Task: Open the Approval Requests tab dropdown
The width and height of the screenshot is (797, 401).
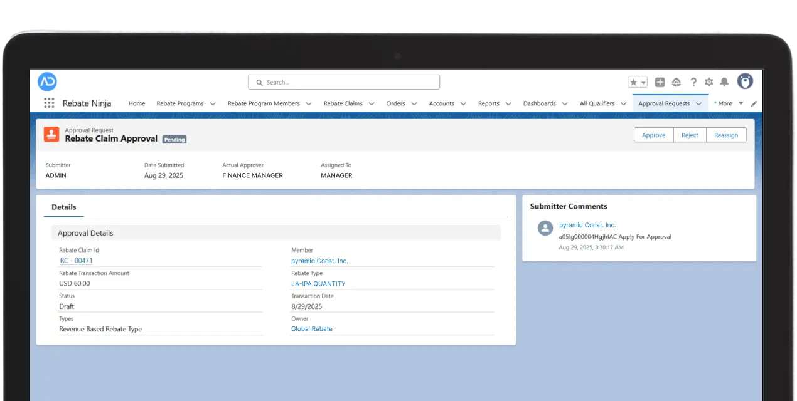Action: pos(699,103)
